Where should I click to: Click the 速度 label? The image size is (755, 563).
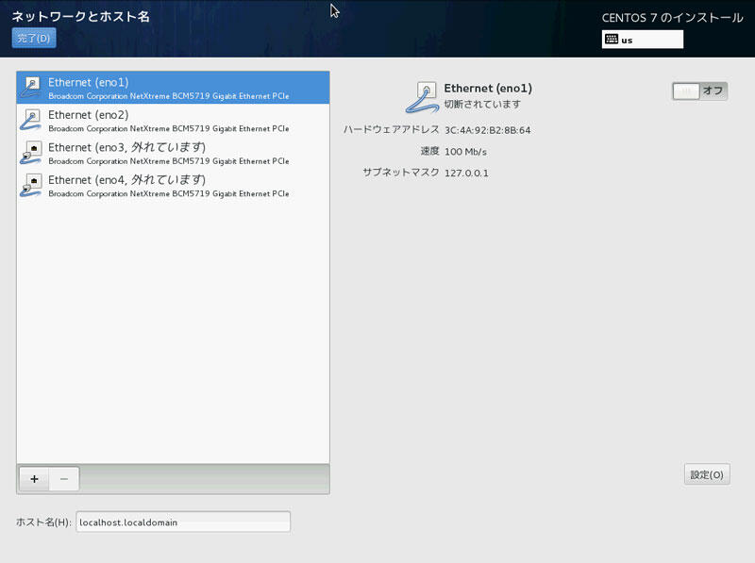[429, 151]
